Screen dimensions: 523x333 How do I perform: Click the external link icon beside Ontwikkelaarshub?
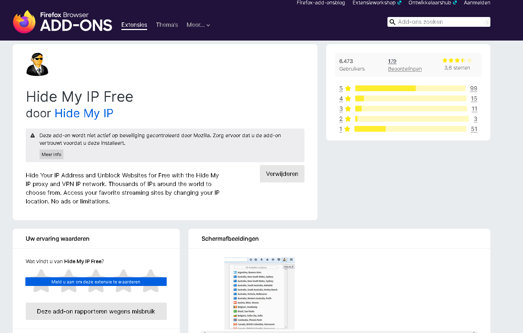point(455,3)
